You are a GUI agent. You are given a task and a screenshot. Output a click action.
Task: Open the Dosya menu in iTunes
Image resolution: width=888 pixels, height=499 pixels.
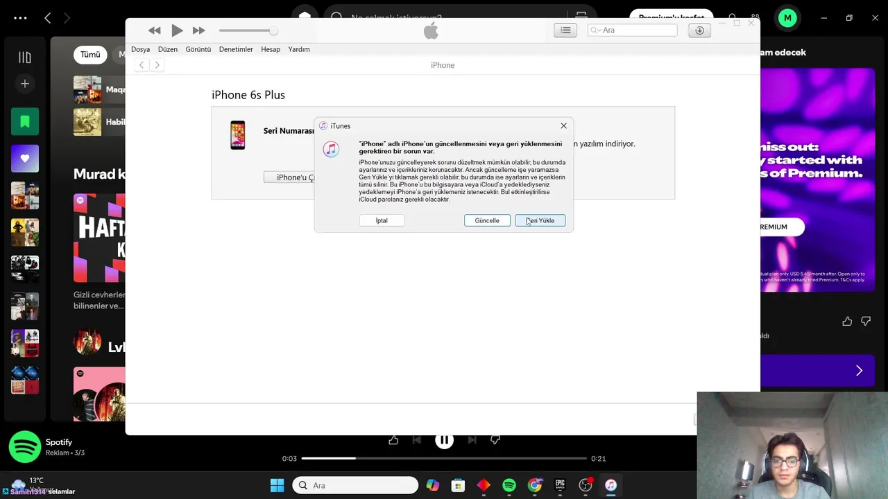[140, 49]
